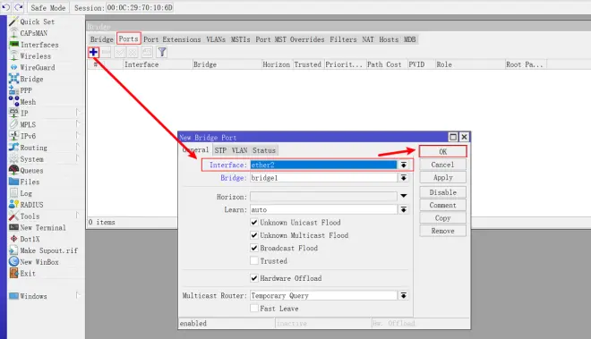The height and width of the screenshot is (339, 591).
Task: Click Apply button
Action: (x=442, y=177)
